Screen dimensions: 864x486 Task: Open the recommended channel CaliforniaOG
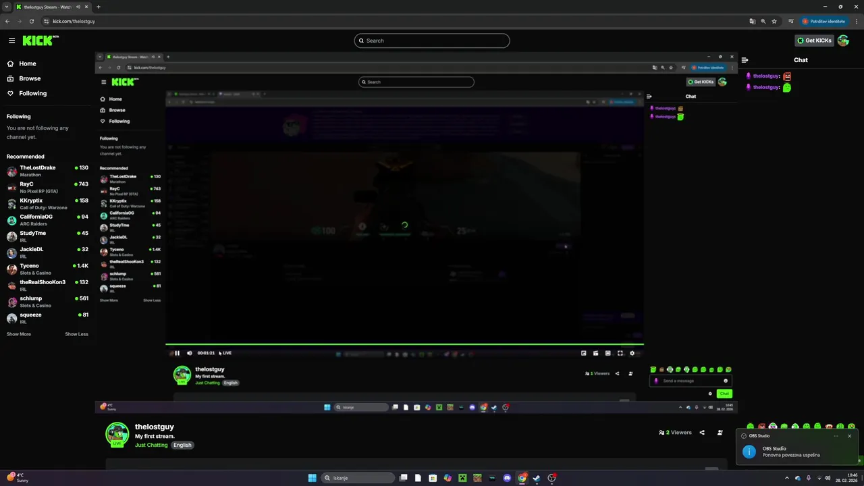pyautogui.click(x=47, y=220)
